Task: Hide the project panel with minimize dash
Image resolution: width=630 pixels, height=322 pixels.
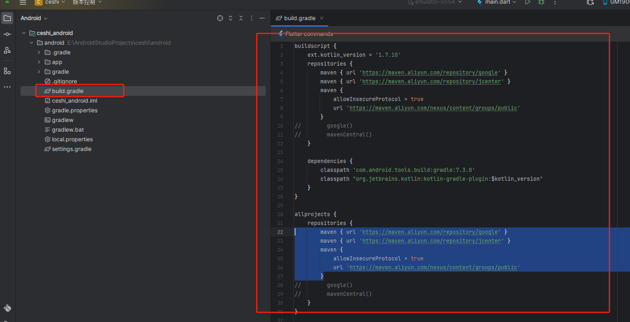Action: pyautogui.click(x=262, y=18)
